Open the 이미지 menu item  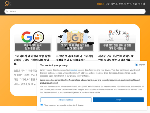point(122,4)
